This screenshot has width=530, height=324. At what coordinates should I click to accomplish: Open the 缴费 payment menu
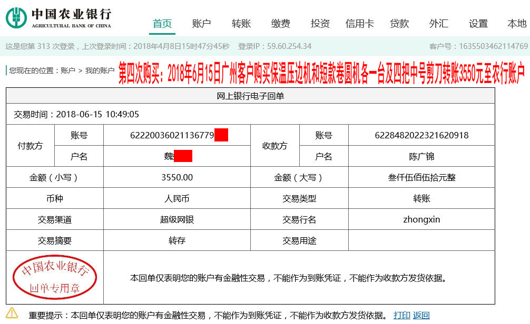point(280,23)
